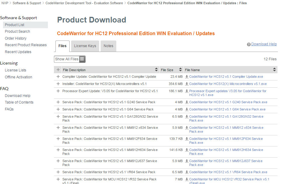This screenshot has height=184, width=282.
Task: Open the Notes tab
Action: [x=108, y=46]
